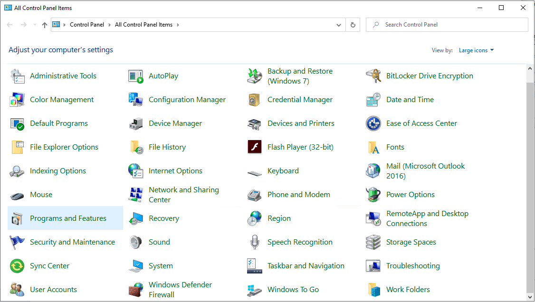Click the Windows To Go link
Image resolution: width=535 pixels, height=302 pixels.
coord(293,289)
